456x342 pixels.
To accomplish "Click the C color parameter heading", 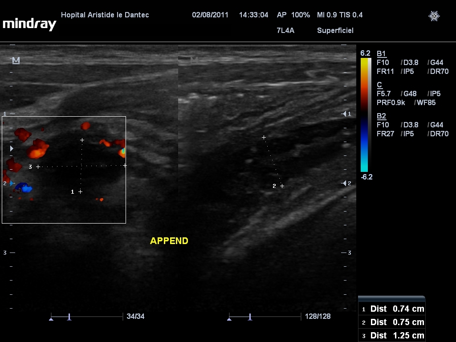I will coord(379,85).
